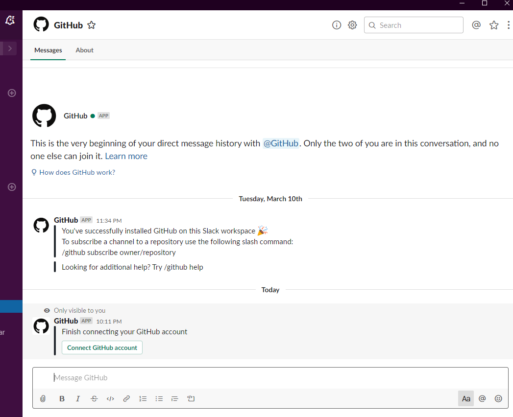Viewport: 513px width, 417px height.
Task: Select the highlighted blue sidebar item
Action: tap(11, 306)
